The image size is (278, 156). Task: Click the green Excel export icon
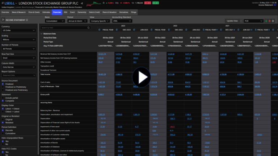266,21
